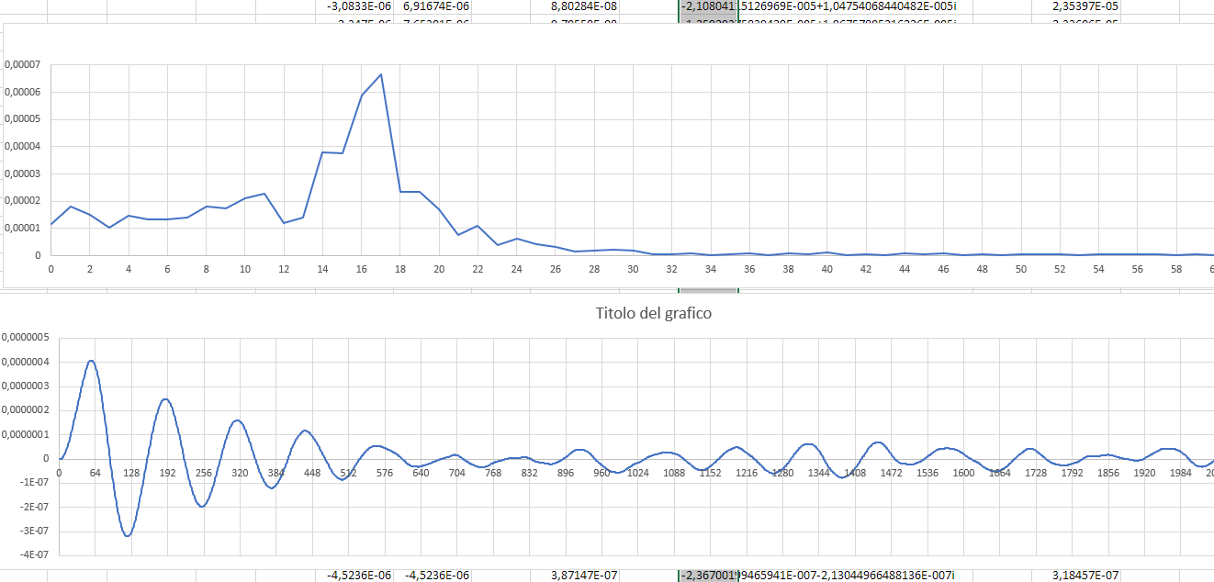Select cell showing 8,80284E-08
The image size is (1214, 582).
click(584, 6)
